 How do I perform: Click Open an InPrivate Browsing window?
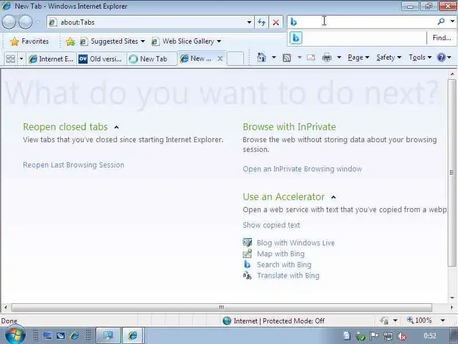[x=302, y=169]
